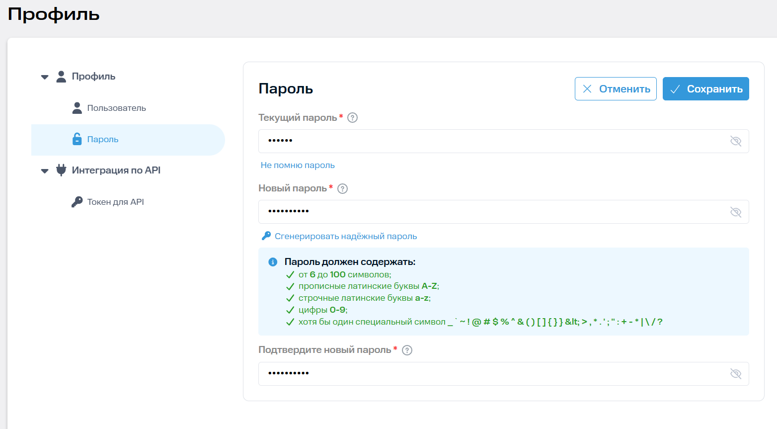Open help tooltip for Подтвердите новый пароль
Screen dimensions: 777x429
point(407,350)
